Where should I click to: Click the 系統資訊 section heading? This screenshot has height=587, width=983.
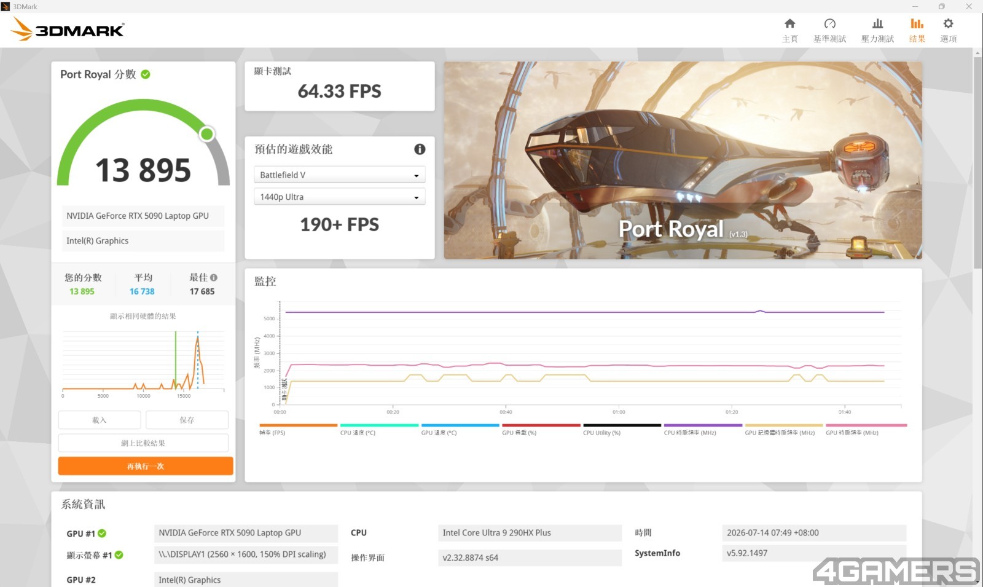pyautogui.click(x=83, y=505)
